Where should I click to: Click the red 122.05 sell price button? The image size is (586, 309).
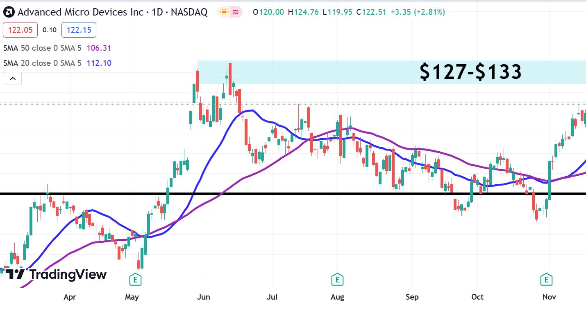click(x=20, y=30)
